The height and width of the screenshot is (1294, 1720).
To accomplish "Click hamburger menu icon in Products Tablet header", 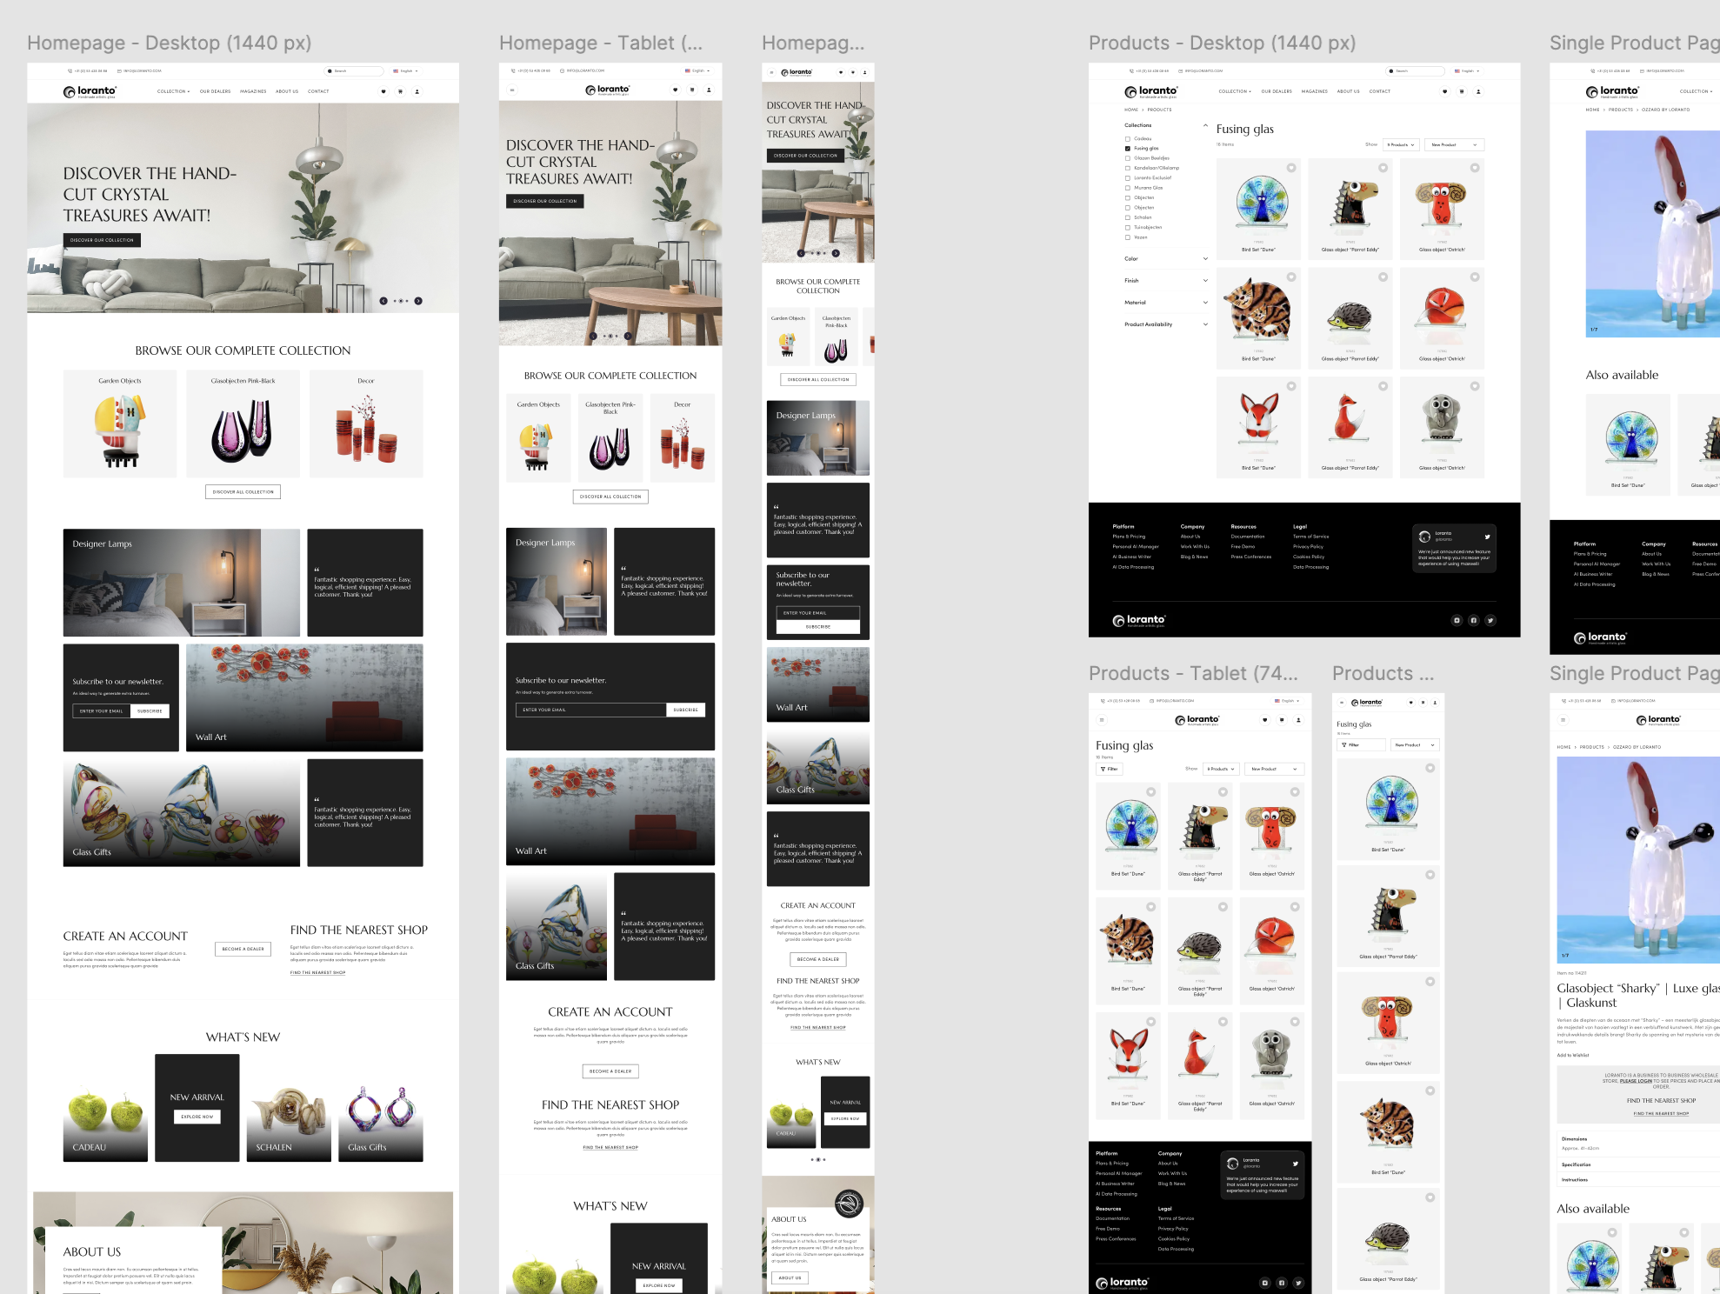I will click(x=1102, y=720).
